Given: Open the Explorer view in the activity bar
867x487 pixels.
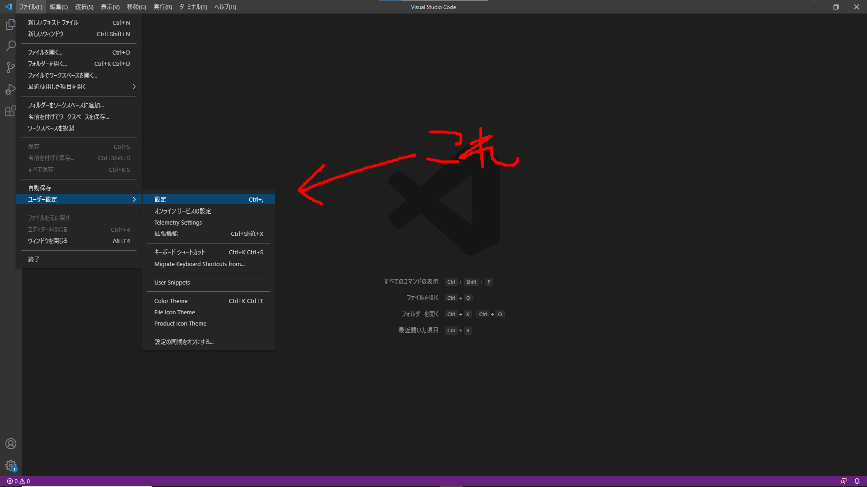Looking at the screenshot, I should coord(10,24).
